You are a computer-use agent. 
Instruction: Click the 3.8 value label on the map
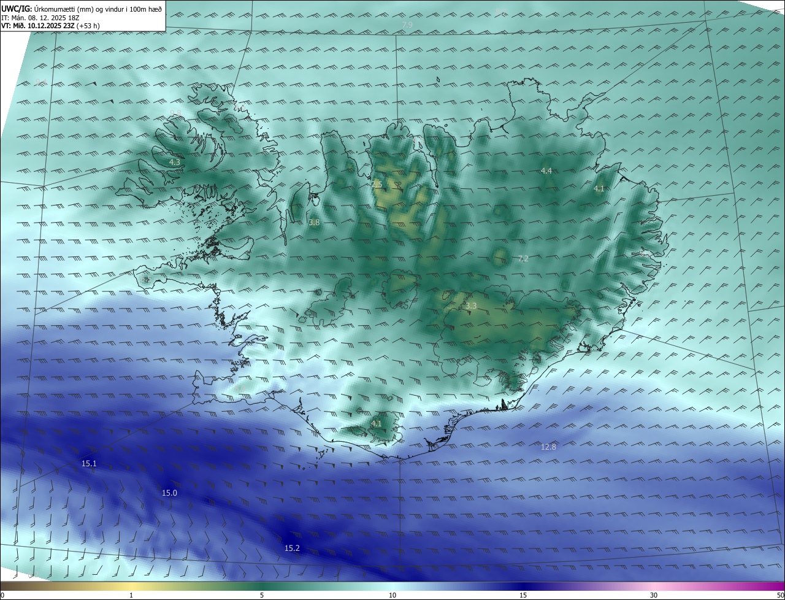[314, 223]
